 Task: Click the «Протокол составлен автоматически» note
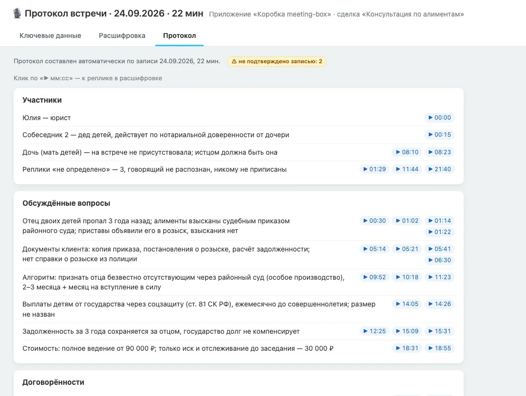click(117, 61)
